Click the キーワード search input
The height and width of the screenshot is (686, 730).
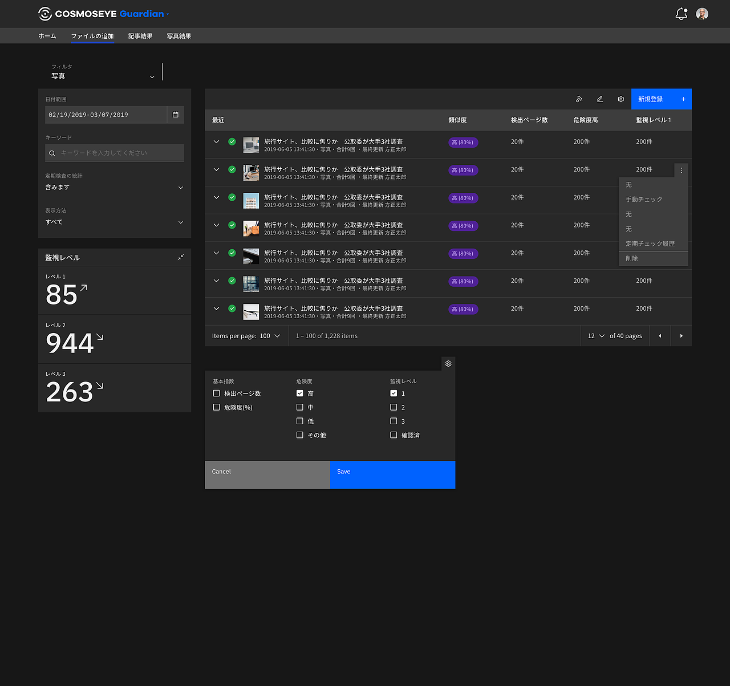115,153
